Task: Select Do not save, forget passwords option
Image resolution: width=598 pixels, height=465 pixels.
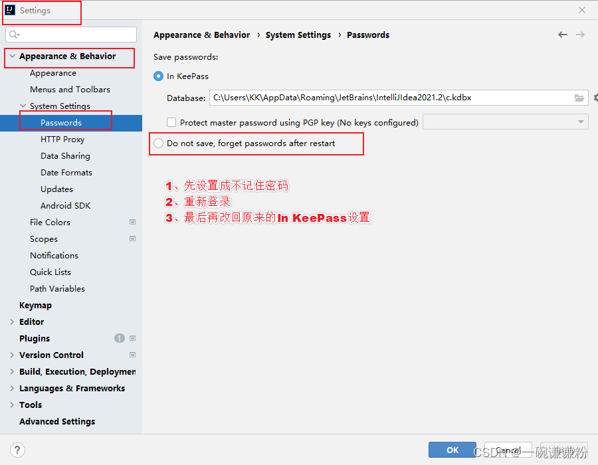Action: [x=158, y=143]
